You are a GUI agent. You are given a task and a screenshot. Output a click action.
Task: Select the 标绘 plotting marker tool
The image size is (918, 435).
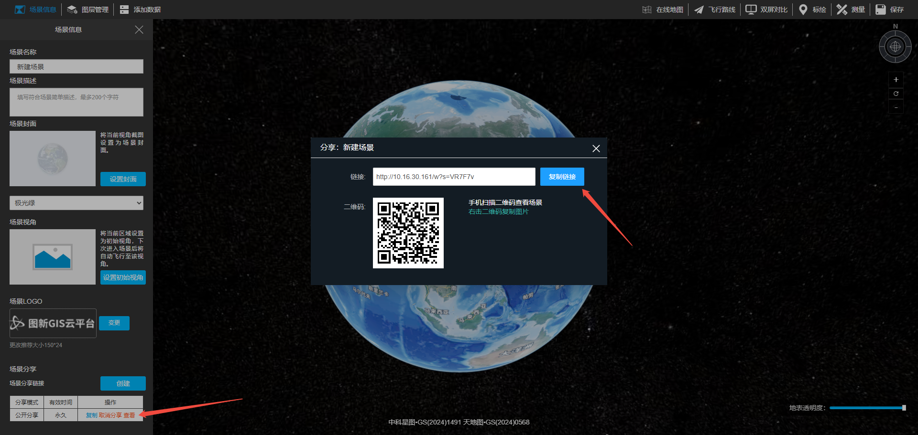pos(813,10)
